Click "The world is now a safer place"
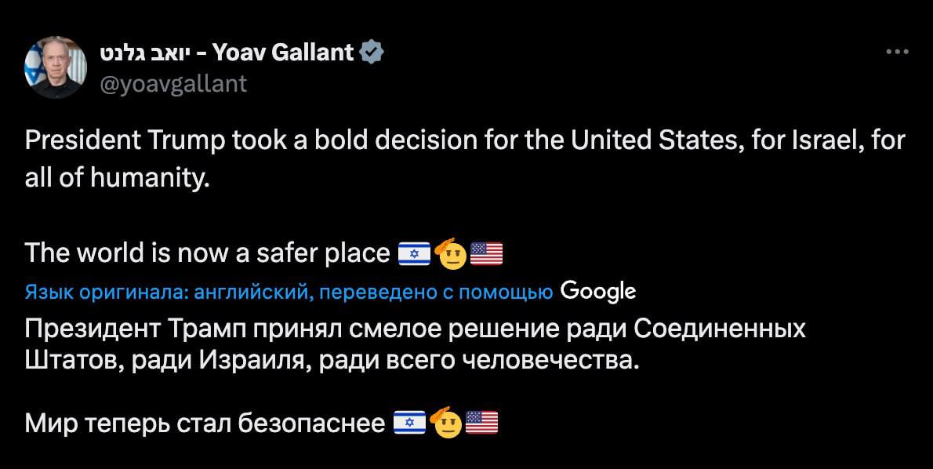933x469 pixels. (207, 254)
